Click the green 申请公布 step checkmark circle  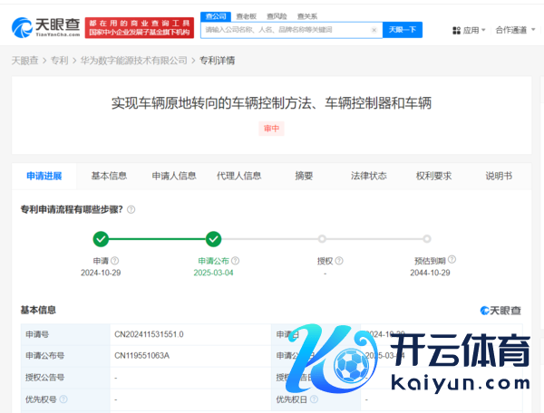point(213,239)
